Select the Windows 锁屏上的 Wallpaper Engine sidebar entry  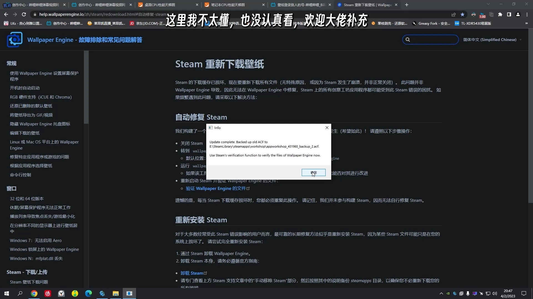tap(44, 249)
